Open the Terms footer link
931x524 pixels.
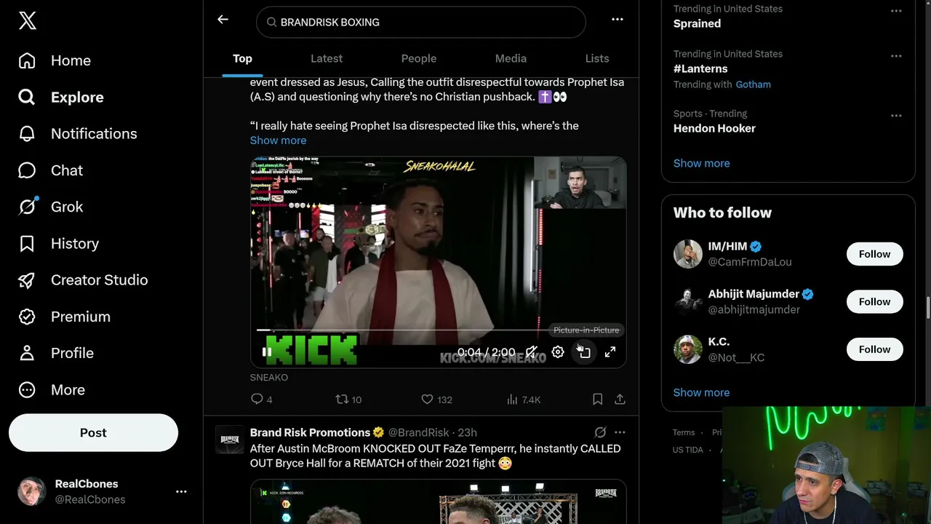click(x=684, y=432)
